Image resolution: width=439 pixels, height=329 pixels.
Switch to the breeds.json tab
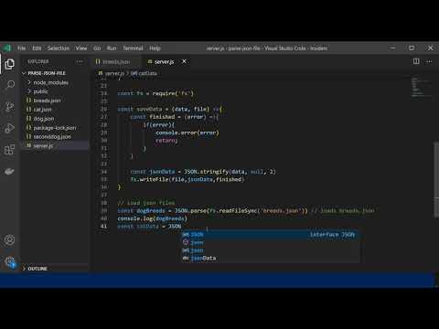pyautogui.click(x=116, y=61)
